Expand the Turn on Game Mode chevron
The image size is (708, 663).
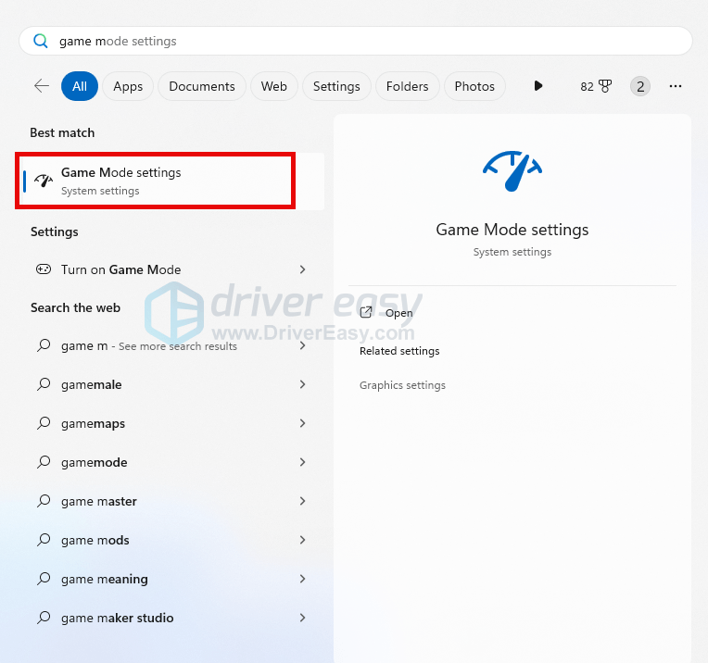point(302,269)
